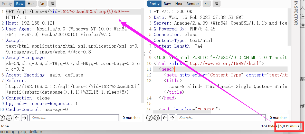Click the request Connection: close header
Screen dimensions: 305x134
28,98
